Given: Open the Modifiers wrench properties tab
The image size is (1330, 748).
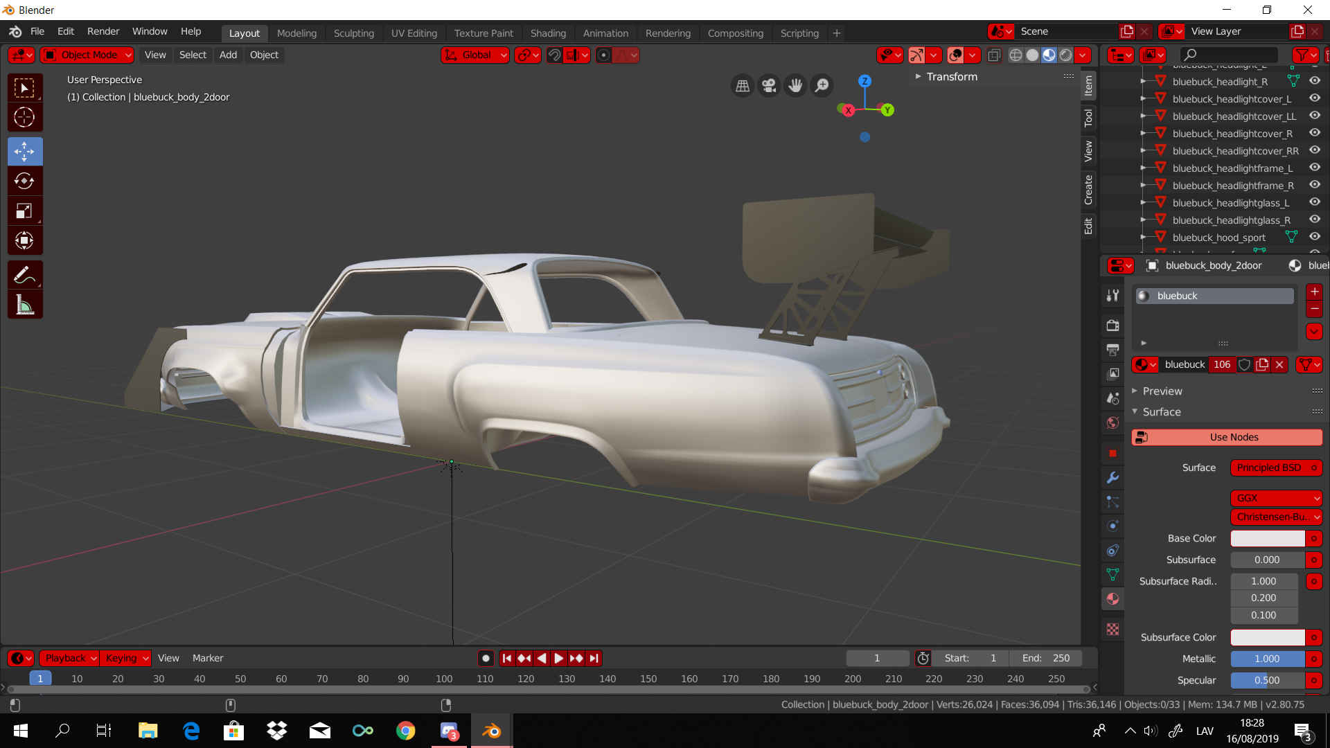Looking at the screenshot, I should point(1112,478).
